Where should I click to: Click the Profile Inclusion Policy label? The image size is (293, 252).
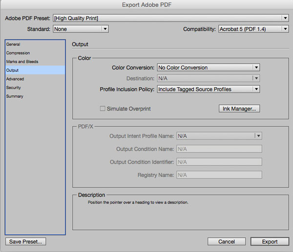(127, 90)
